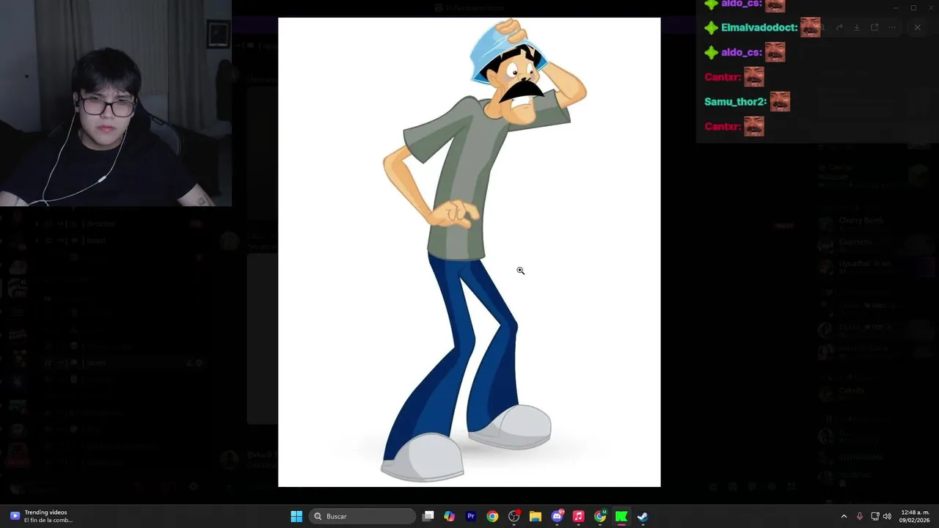Expand the hidden system tray icons chevron

(x=844, y=516)
